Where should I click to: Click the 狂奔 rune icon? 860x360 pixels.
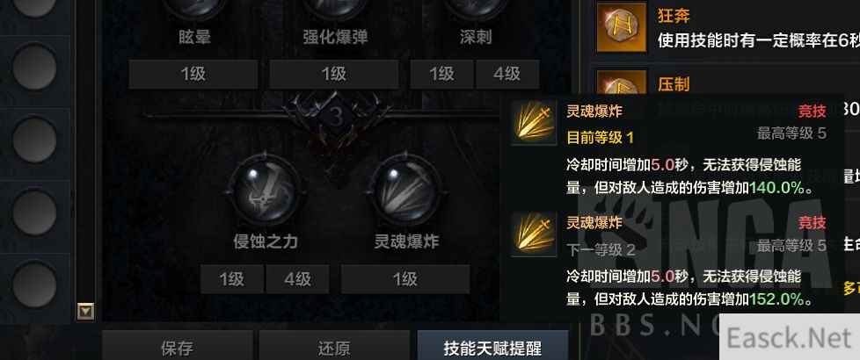tap(622, 27)
